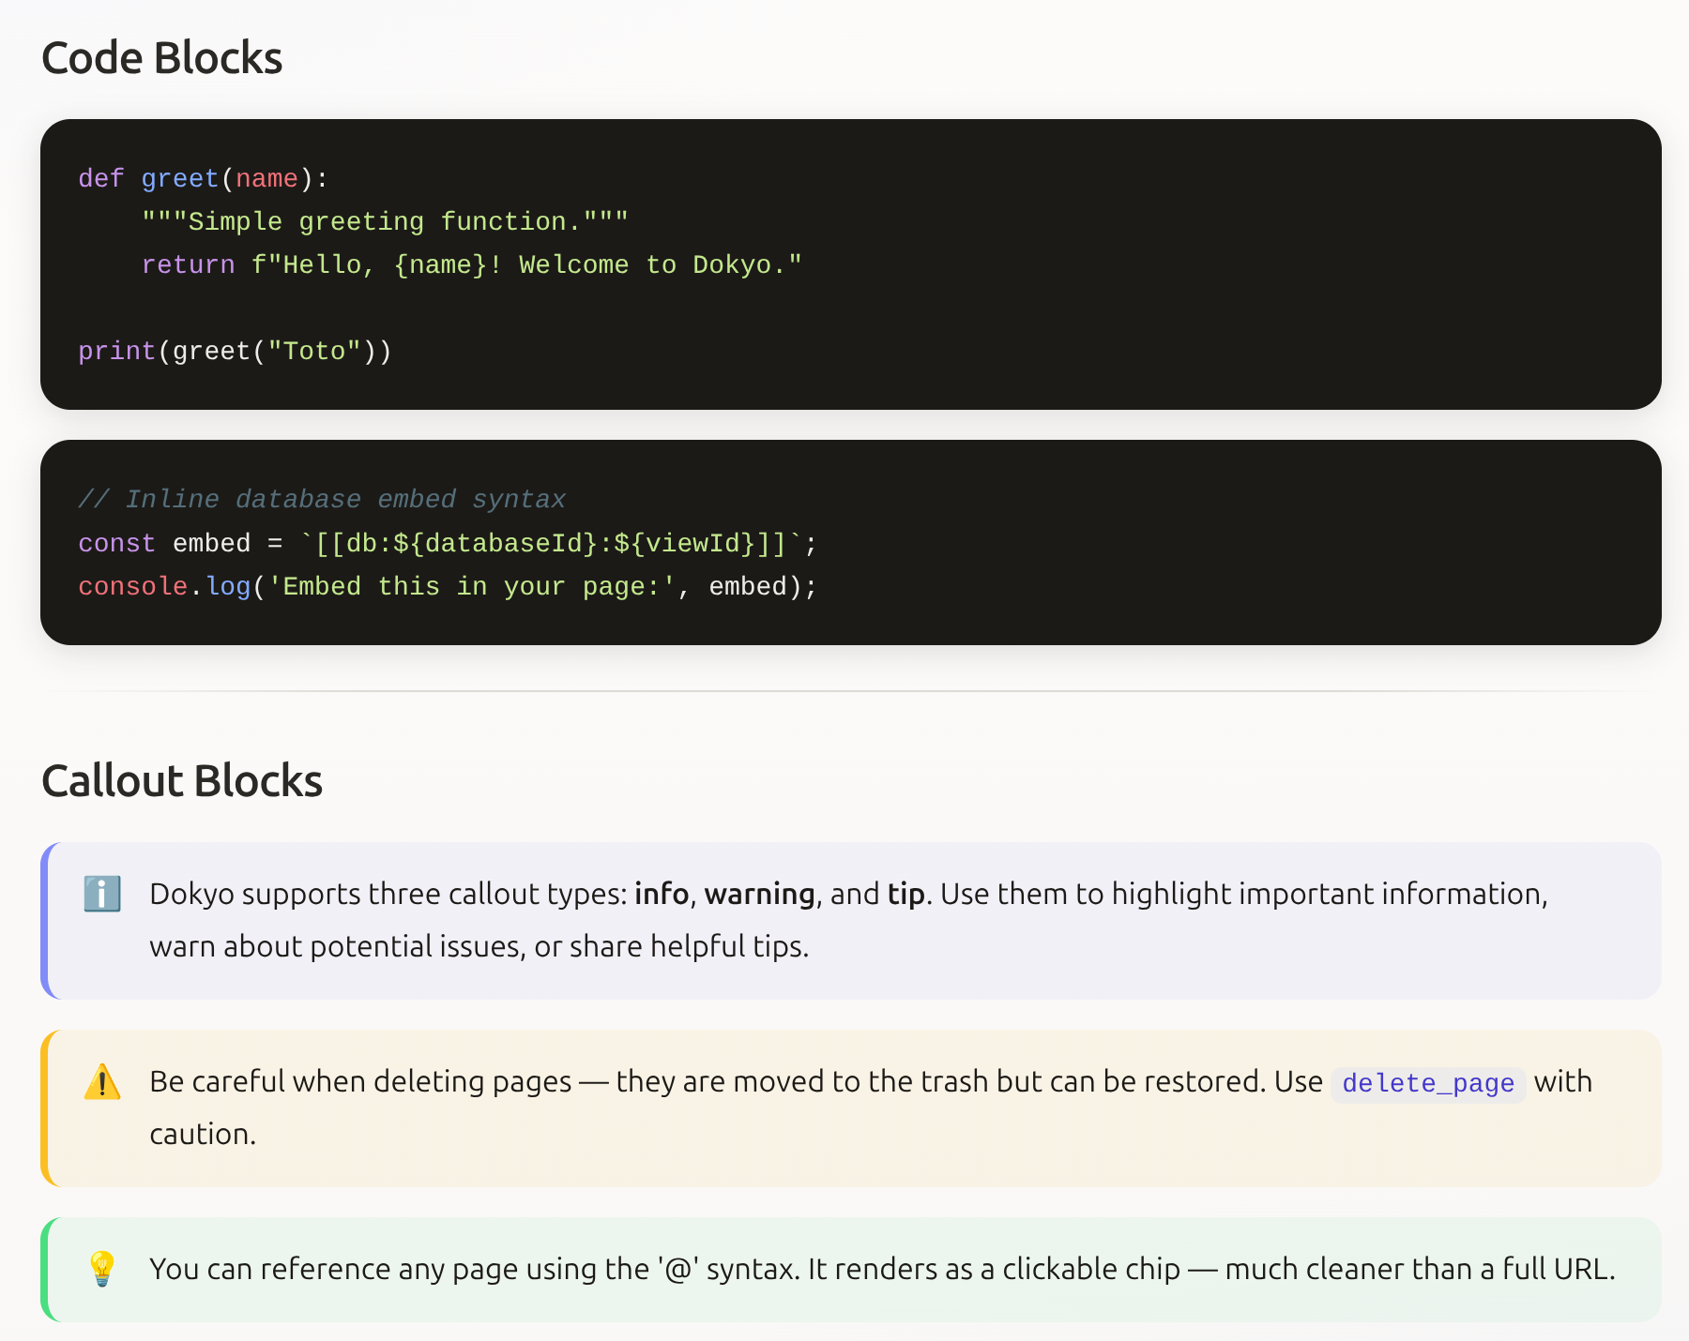Click the 'Callout Blocks' heading
Viewport: 1689px width, 1341px height.
pyautogui.click(x=182, y=781)
